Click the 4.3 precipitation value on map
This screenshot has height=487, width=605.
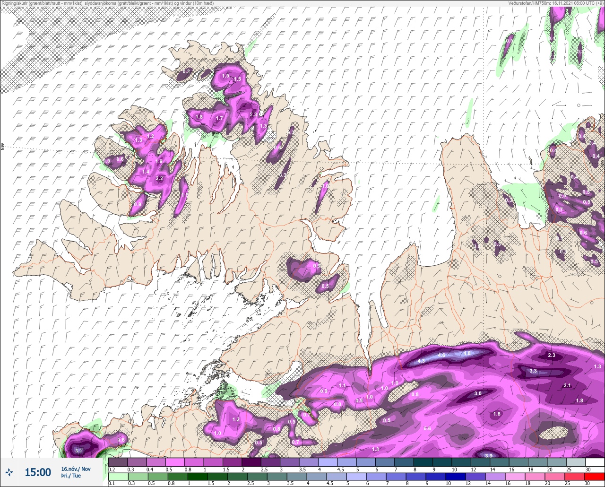421,361
